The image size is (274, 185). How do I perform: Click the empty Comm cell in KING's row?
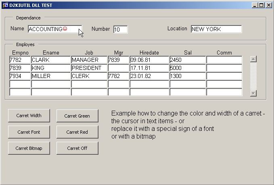click(224, 68)
